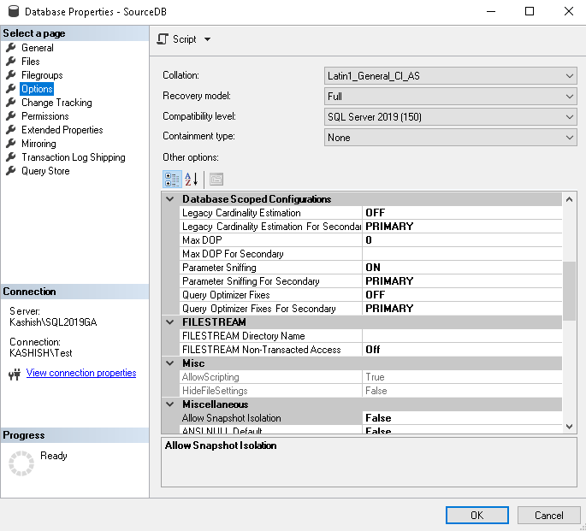Select the Parameter Sniffing ON value
The height and width of the screenshot is (531, 586).
coord(462,268)
